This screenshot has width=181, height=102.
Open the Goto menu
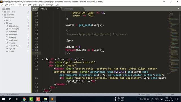click(x=30, y=5)
